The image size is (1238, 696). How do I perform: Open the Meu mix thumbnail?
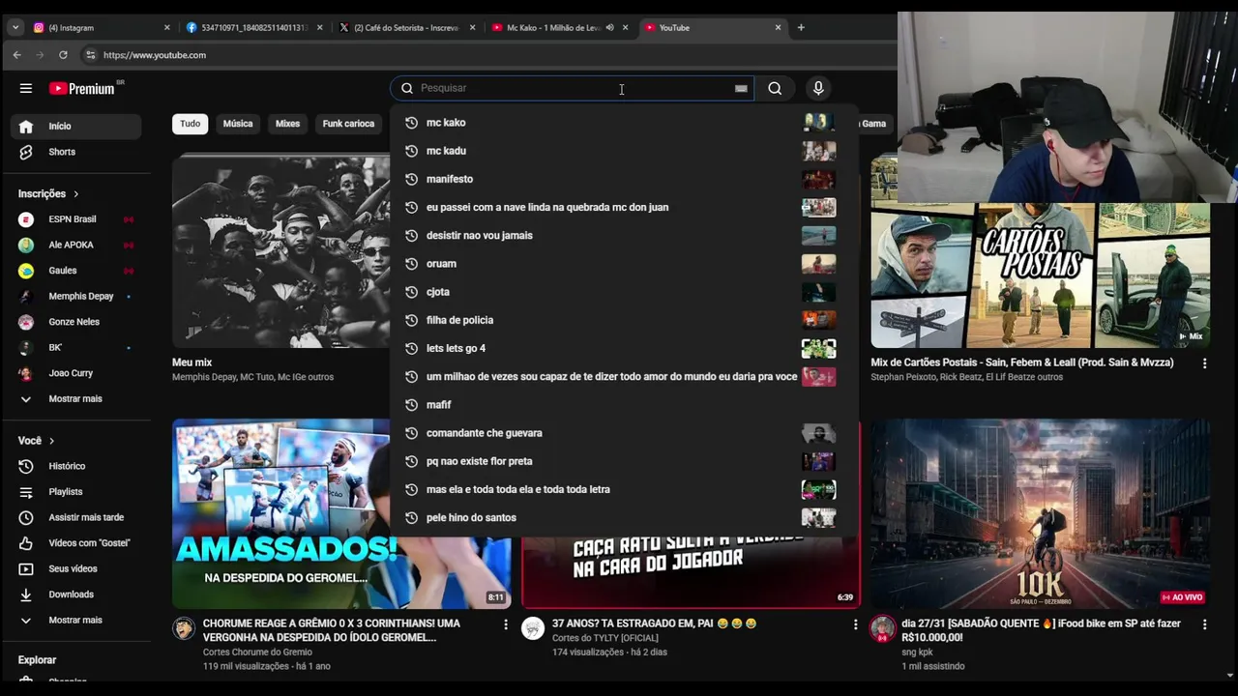[280, 251]
